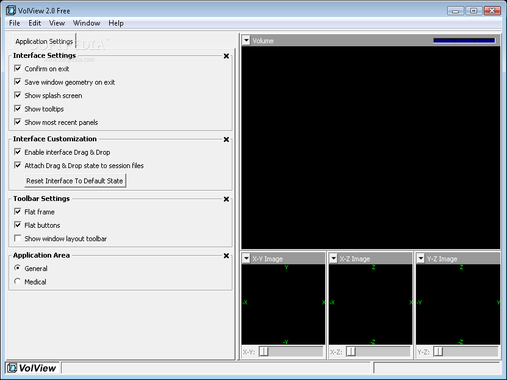The width and height of the screenshot is (507, 380).
Task: Click inside the Volume render view
Action: click(371, 147)
